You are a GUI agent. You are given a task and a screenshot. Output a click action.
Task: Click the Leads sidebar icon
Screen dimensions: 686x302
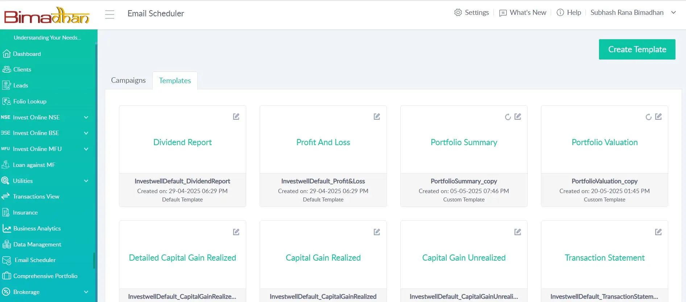click(x=7, y=85)
